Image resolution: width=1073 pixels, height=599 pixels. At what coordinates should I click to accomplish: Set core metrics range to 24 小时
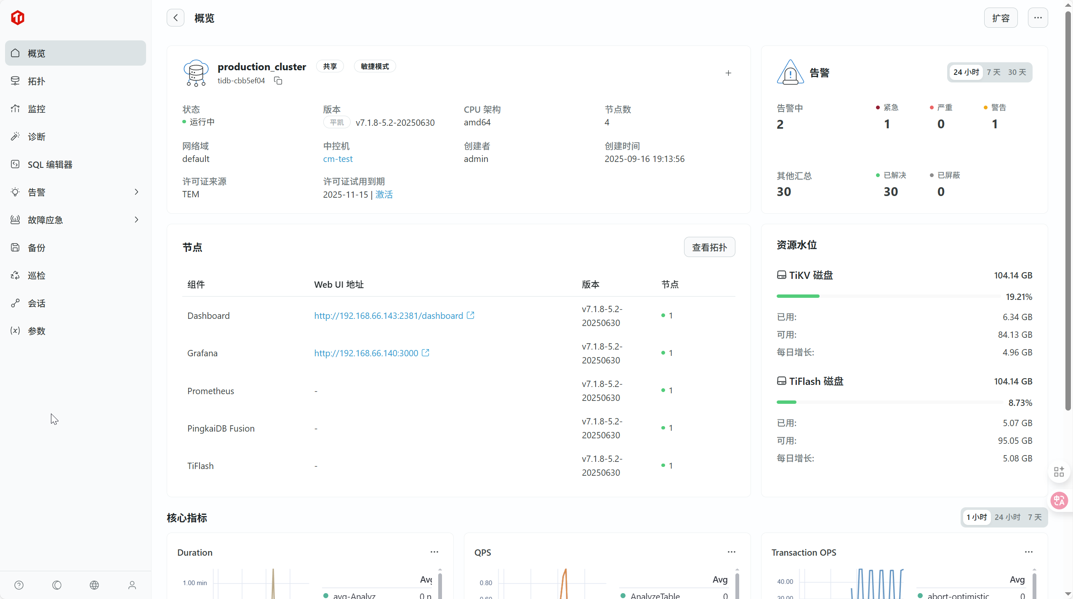(x=1007, y=517)
